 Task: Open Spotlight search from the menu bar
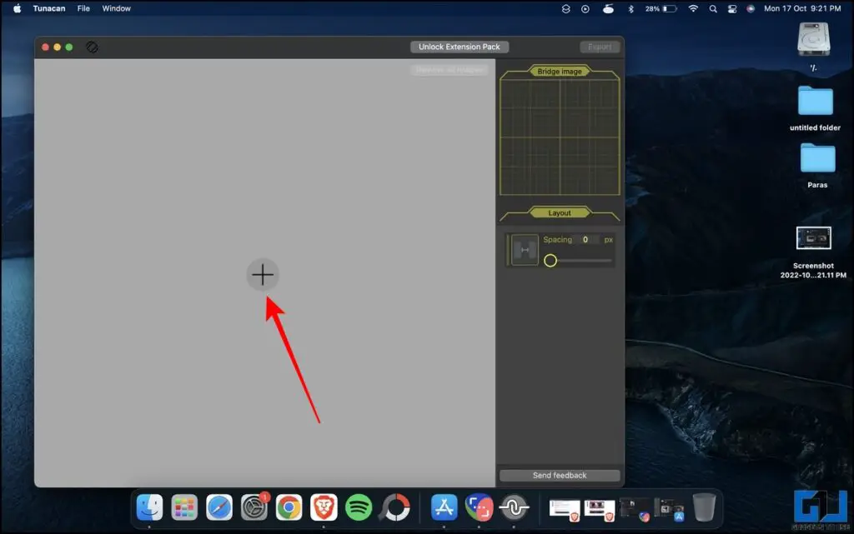coord(712,8)
